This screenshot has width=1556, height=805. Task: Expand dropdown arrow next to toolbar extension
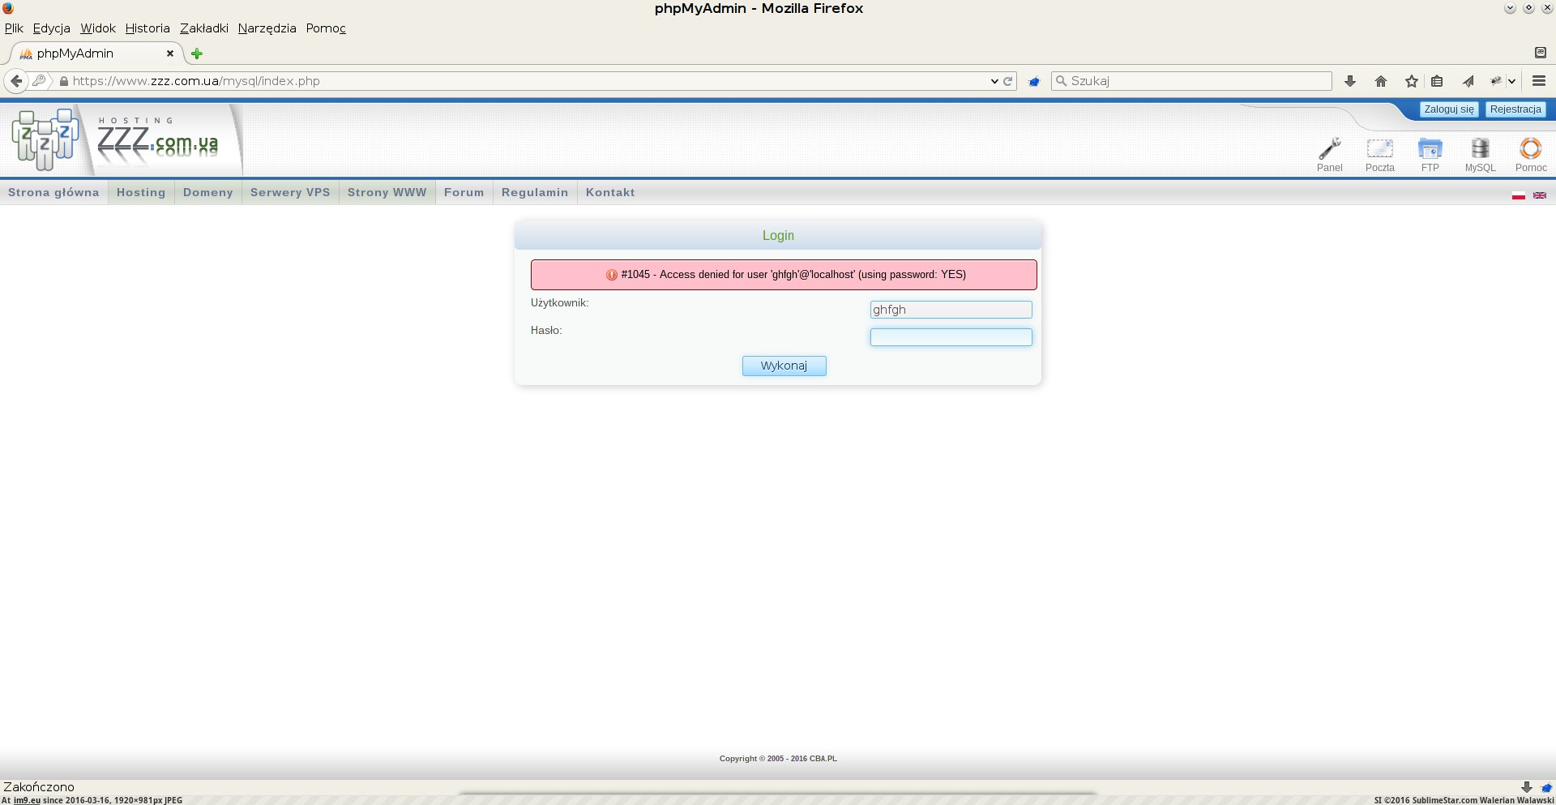click(x=1511, y=81)
